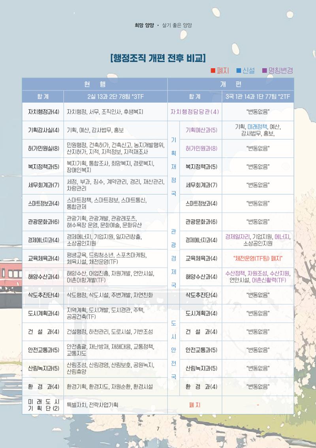Click '삭도행정, 삭도시설, 주변개발, 자연친화' cell

(115, 295)
